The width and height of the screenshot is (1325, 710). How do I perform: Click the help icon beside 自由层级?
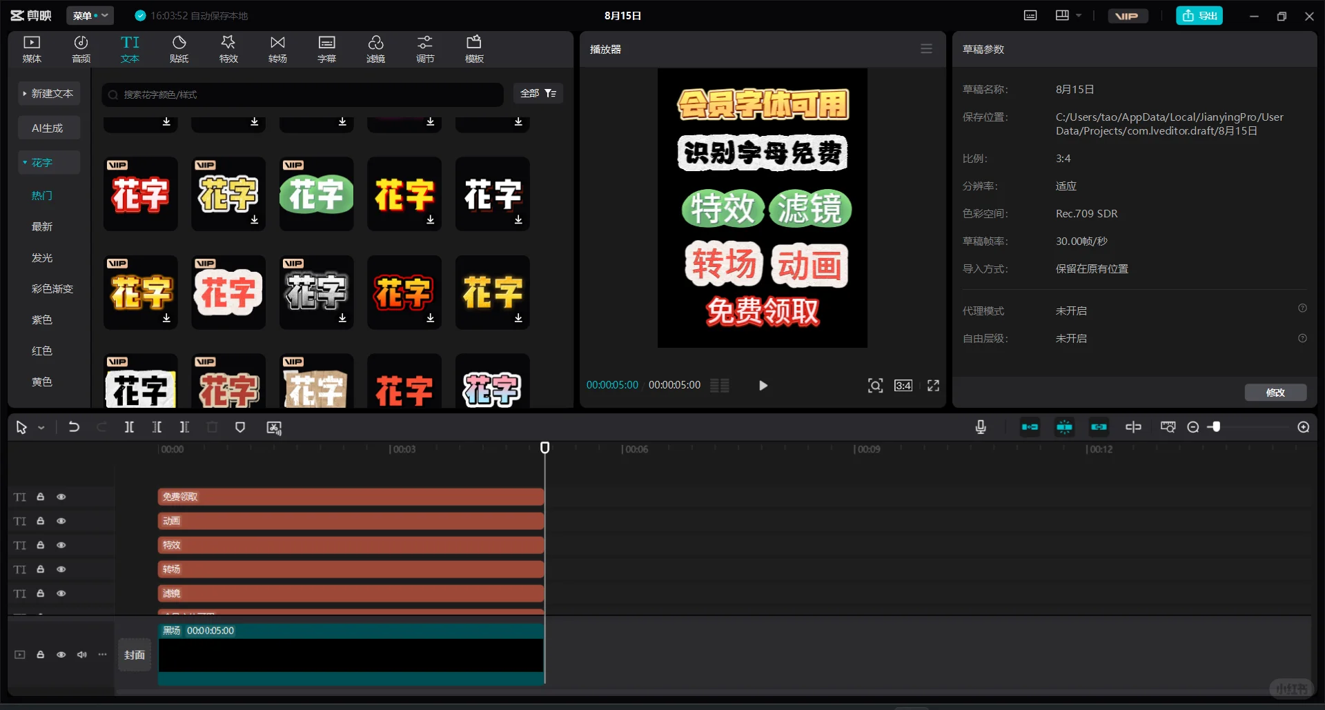pyautogui.click(x=1302, y=338)
